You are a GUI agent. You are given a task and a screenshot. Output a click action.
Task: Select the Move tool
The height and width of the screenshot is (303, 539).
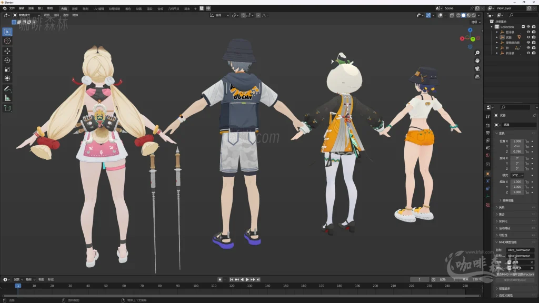click(7, 51)
